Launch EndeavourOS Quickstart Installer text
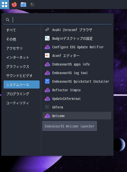 click(x=81, y=81)
